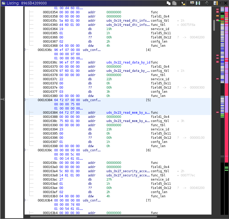
Task: Click the listing display options book icon
Action: click(216, 3)
